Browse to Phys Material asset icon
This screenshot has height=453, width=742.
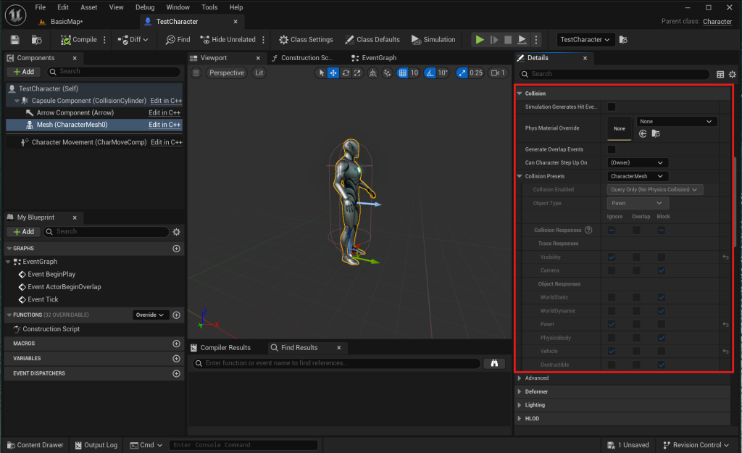pyautogui.click(x=656, y=134)
